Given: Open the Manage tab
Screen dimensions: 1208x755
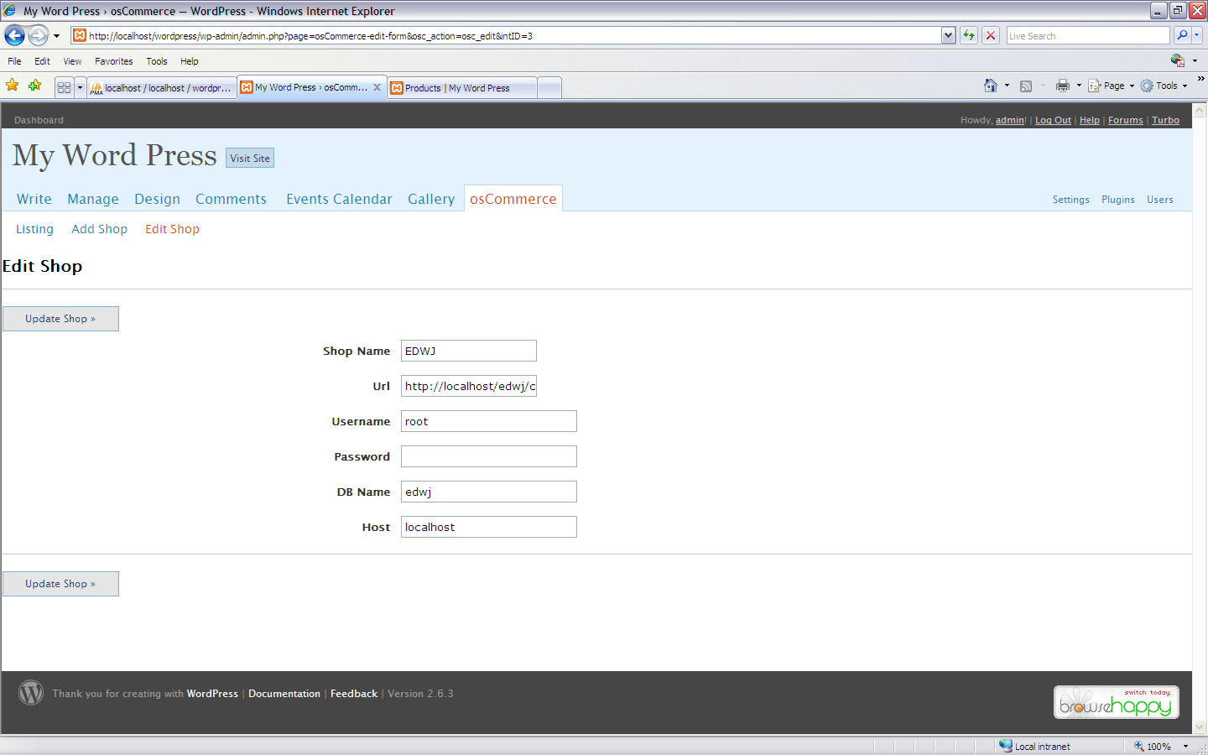Looking at the screenshot, I should coord(93,199).
